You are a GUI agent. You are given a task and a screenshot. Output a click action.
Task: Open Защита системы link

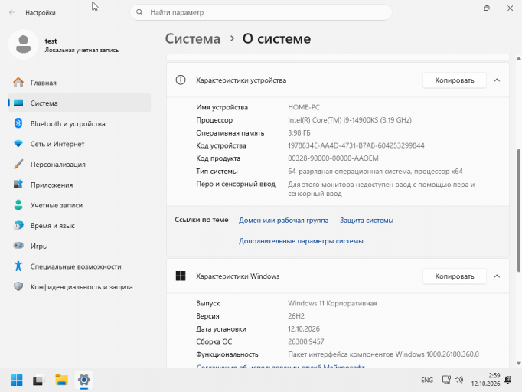(367, 220)
